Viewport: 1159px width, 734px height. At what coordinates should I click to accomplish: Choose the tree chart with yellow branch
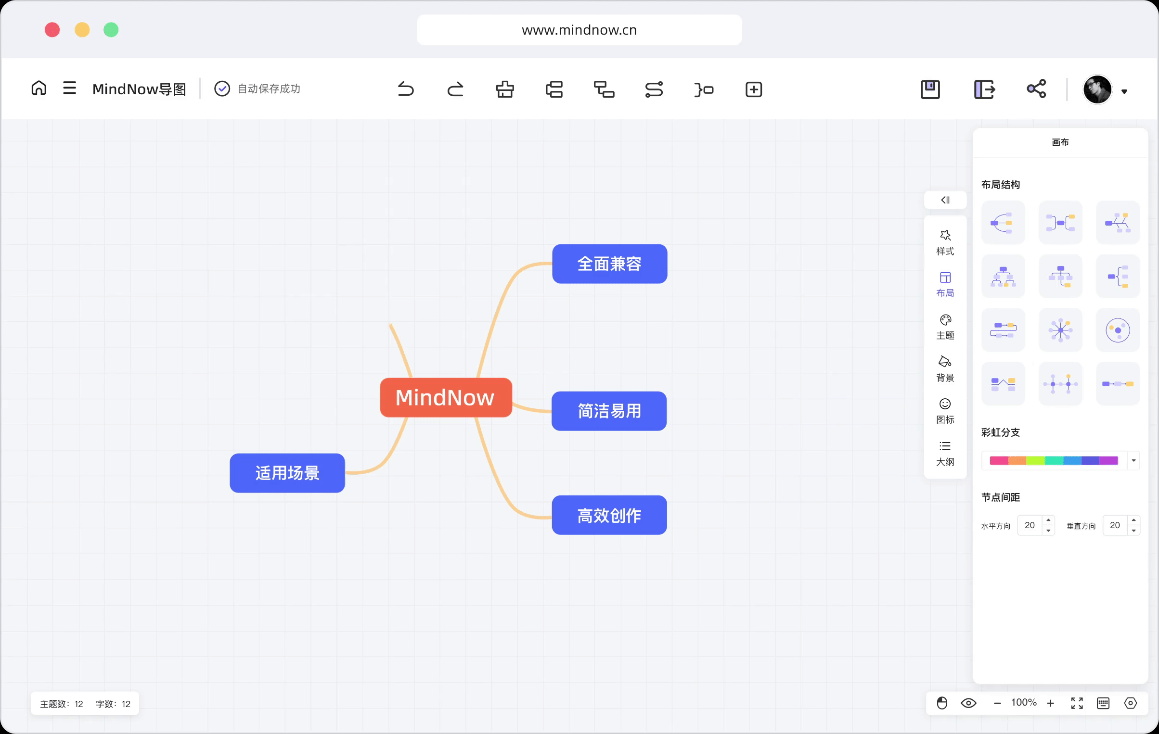point(1060,277)
